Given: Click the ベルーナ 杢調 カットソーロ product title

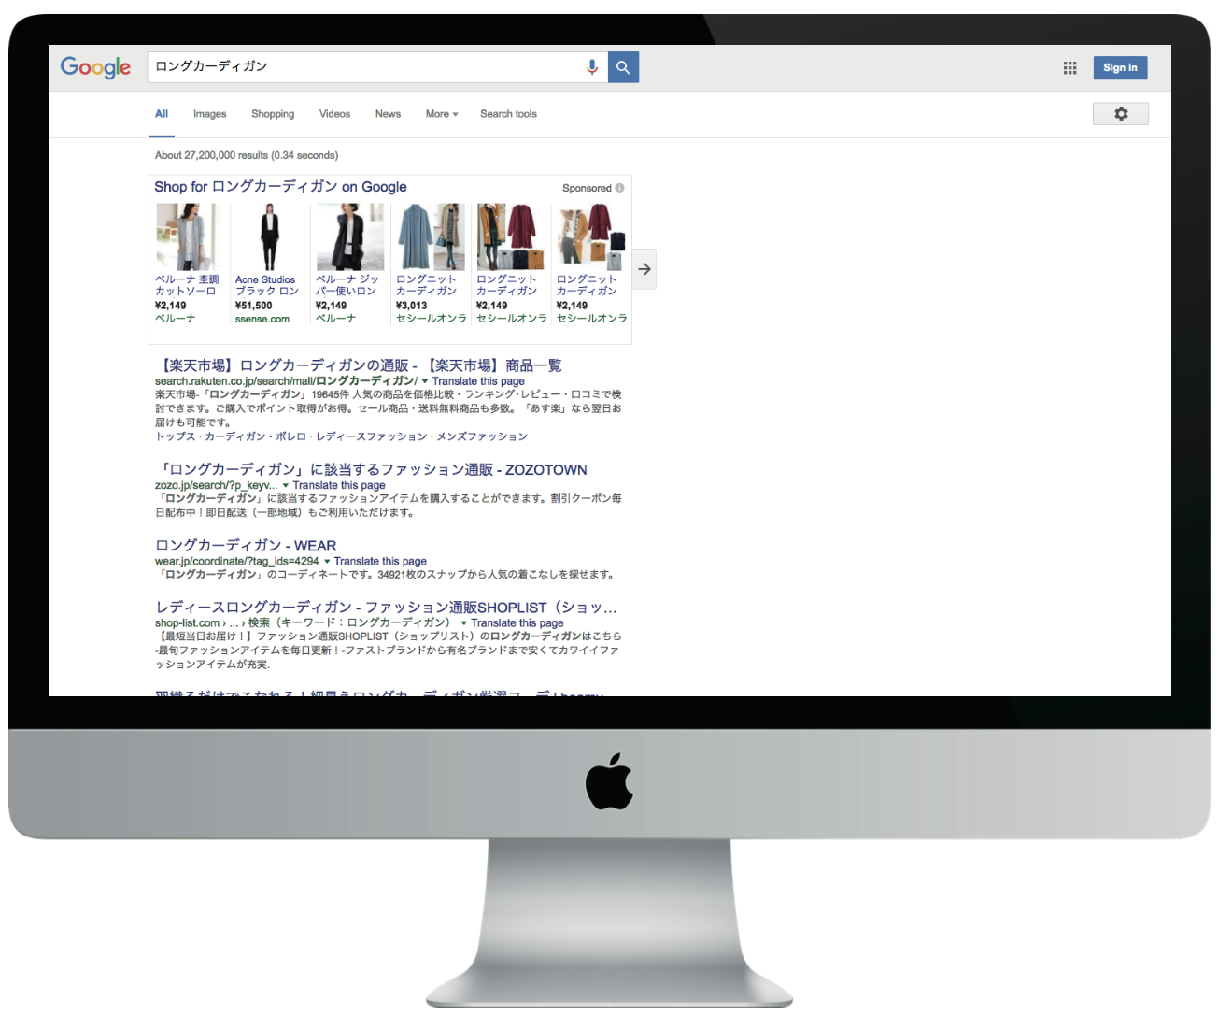Looking at the screenshot, I should tap(187, 285).
